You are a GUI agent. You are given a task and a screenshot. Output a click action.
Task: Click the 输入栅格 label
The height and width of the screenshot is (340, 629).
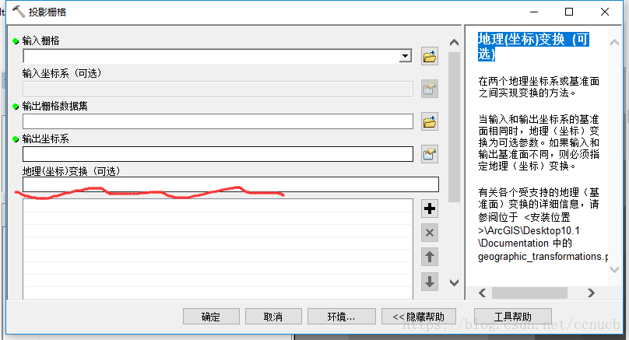click(41, 40)
